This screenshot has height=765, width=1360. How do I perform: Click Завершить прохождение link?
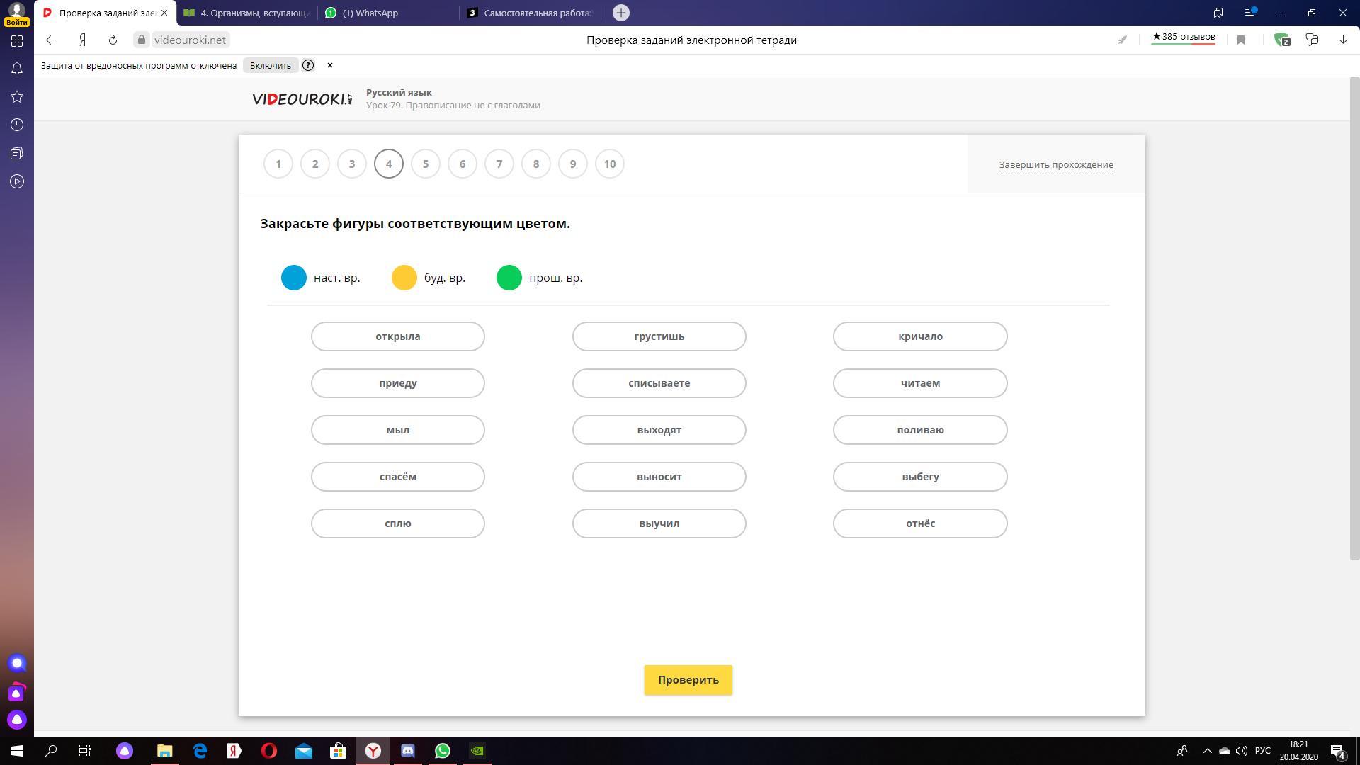click(1056, 165)
